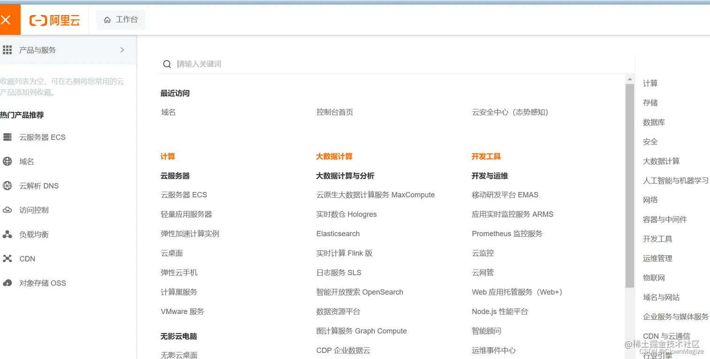Jump to 人工智能与机器学习 category
This screenshot has width=710, height=359.
[x=676, y=180]
